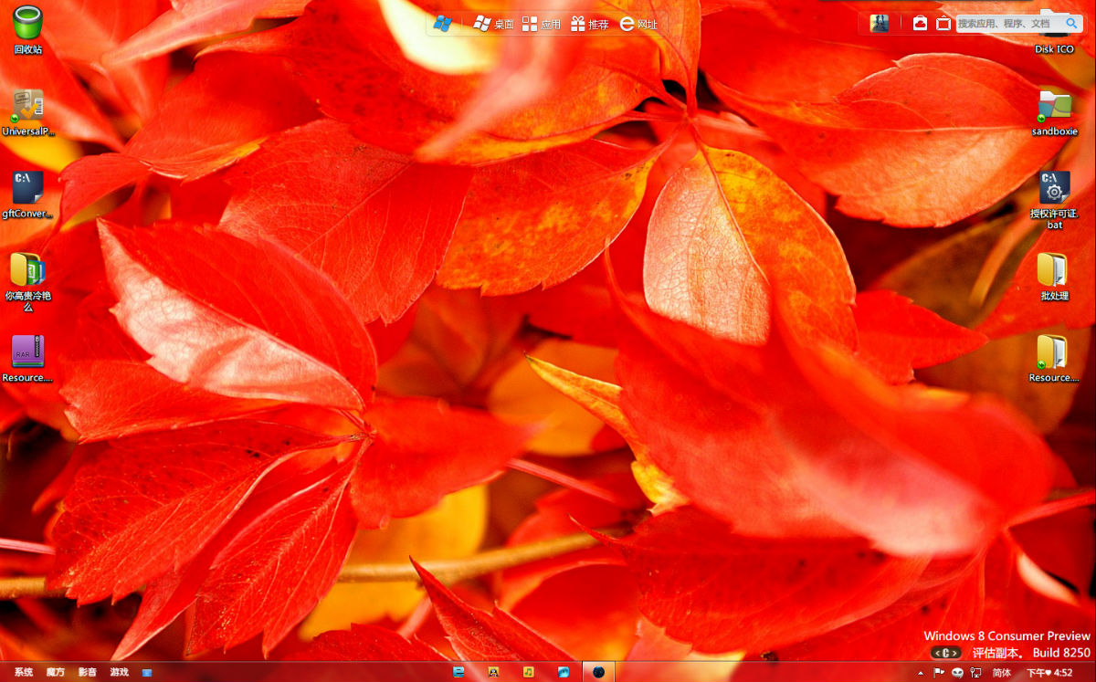Image resolution: width=1096 pixels, height=682 pixels.
Task: Open the clock showing 下午 4:52
Action: tap(1050, 672)
